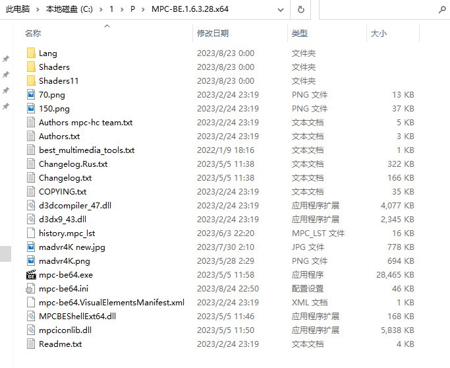Select the mpc-be64.exe file name

[66, 274]
